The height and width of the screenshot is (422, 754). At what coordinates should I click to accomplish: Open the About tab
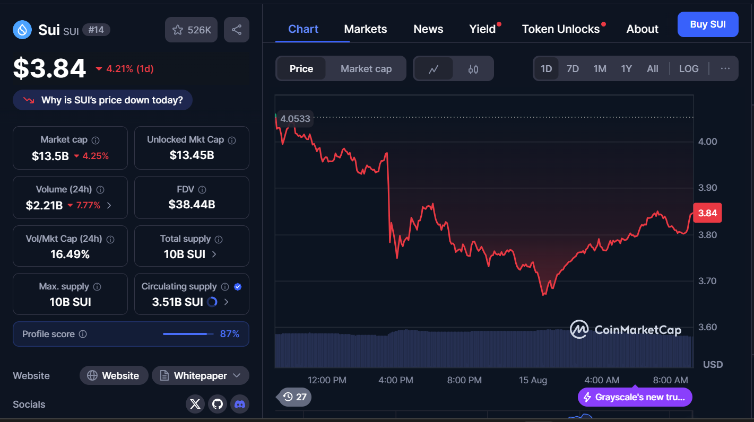pyautogui.click(x=642, y=29)
